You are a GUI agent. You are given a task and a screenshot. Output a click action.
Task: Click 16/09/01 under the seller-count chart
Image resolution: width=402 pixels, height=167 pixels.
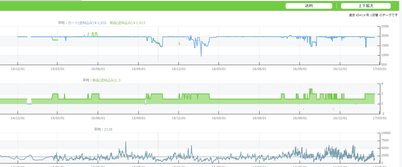(x=300, y=118)
